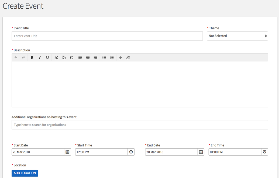The height and width of the screenshot is (178, 279).
Task: Insert a hyperlink using the link icon
Action: 120,57
